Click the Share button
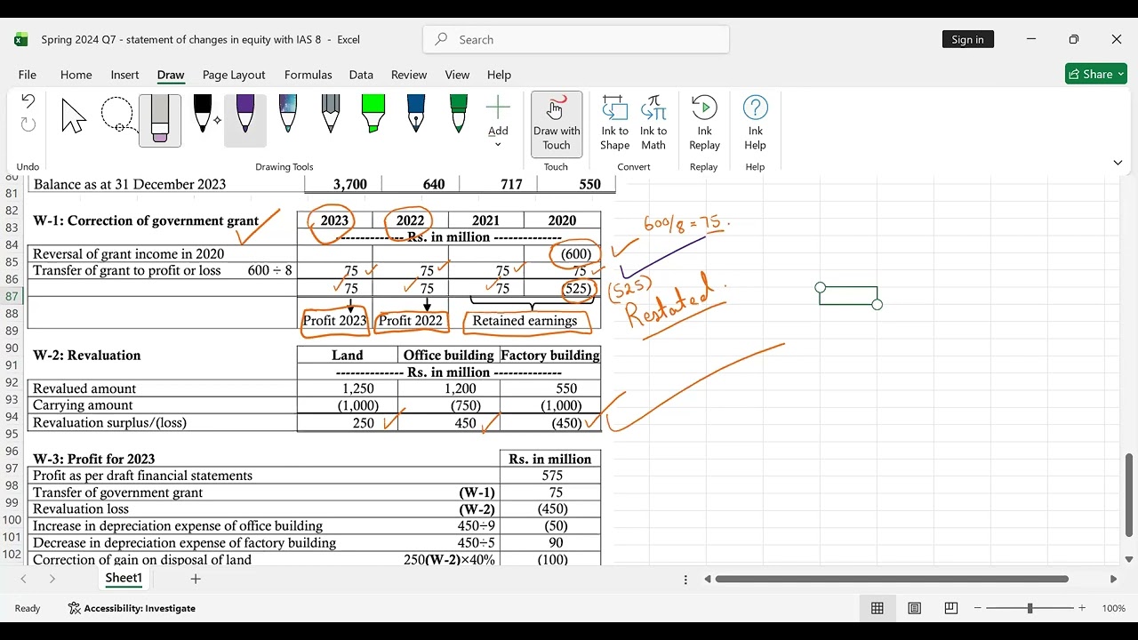The height and width of the screenshot is (640, 1138). [x=1096, y=74]
